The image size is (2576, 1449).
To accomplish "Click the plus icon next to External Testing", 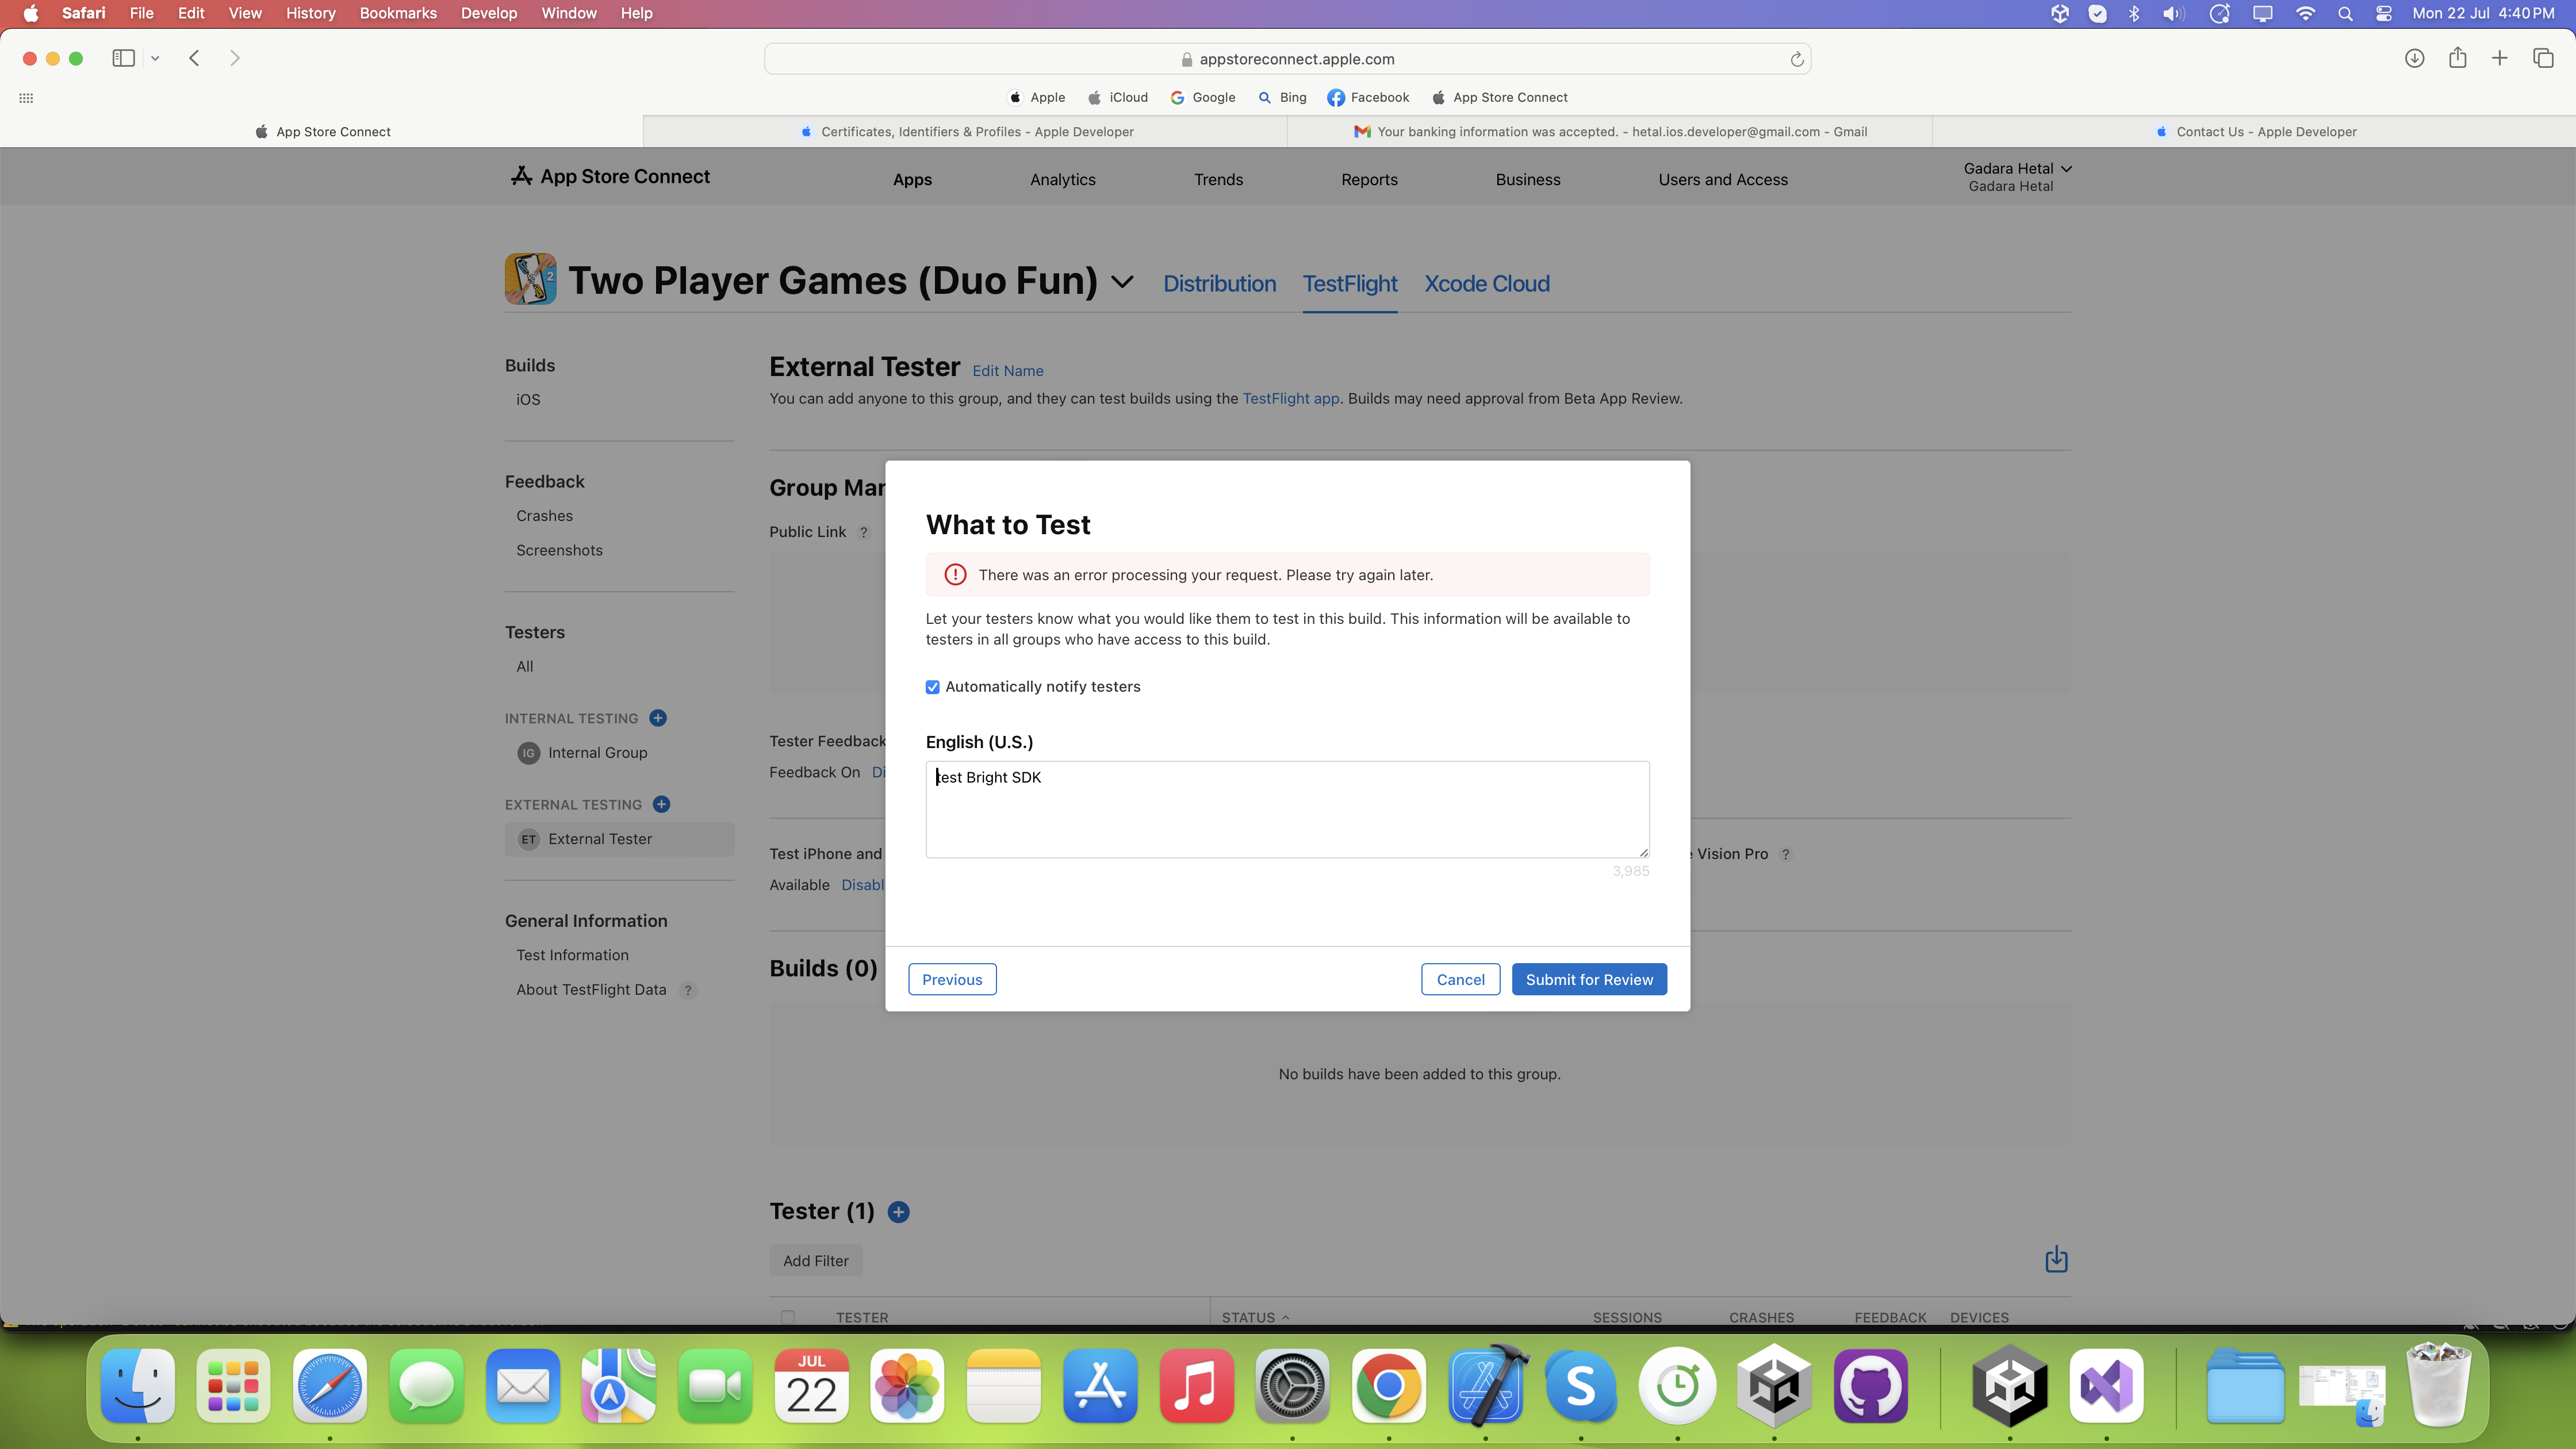I will coord(661,804).
